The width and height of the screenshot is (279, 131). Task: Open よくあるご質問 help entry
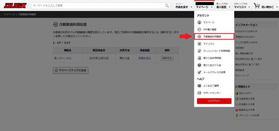(214, 86)
